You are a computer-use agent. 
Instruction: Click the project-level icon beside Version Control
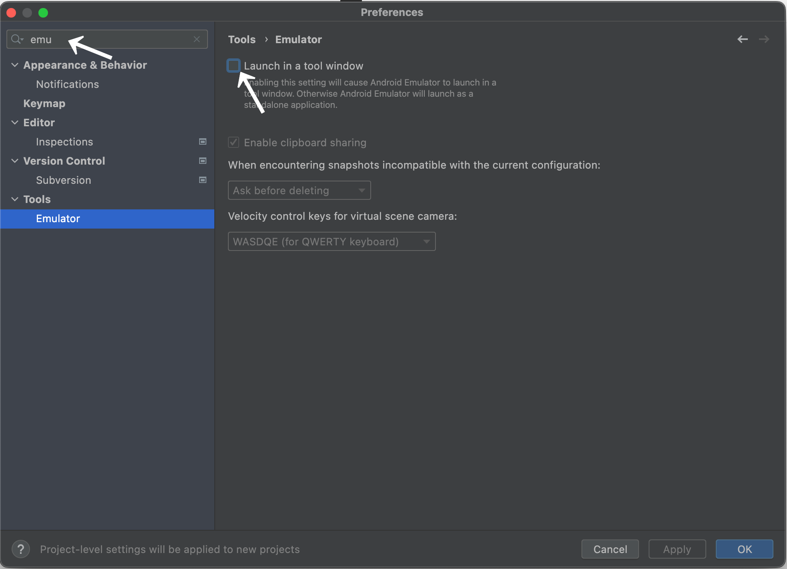point(203,161)
